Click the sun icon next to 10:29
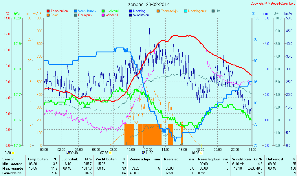 click(x=13, y=153)
